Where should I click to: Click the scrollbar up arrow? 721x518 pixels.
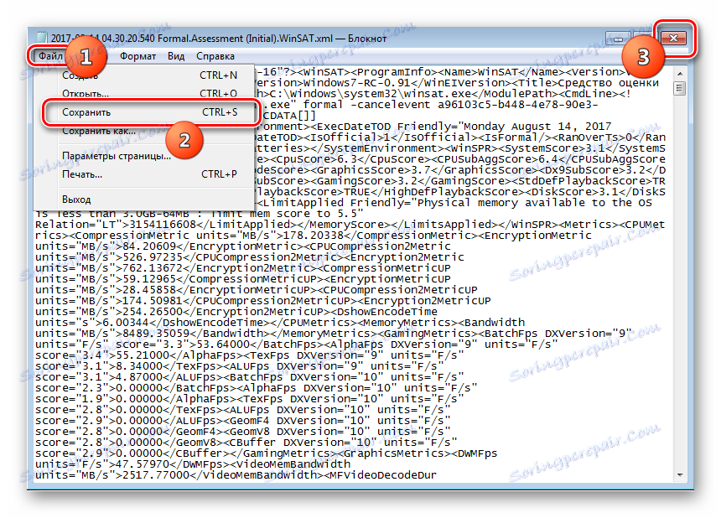(x=680, y=74)
